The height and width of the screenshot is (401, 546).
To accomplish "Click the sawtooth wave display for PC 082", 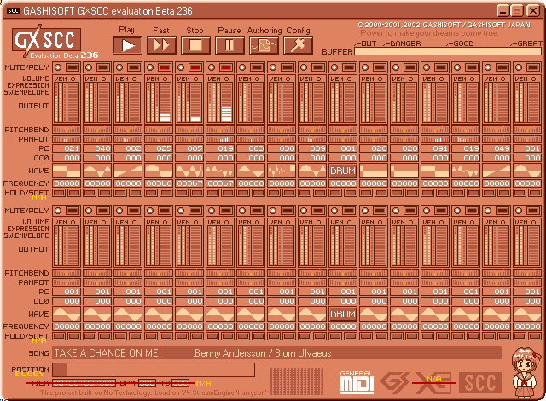I will 128,171.
